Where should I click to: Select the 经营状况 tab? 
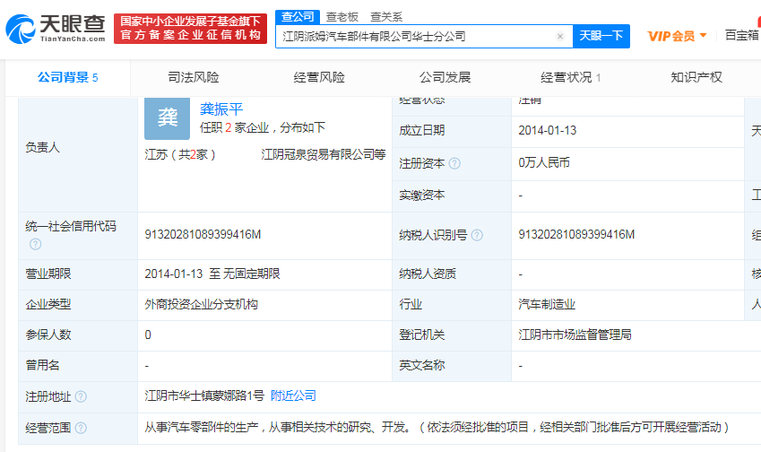(x=571, y=77)
